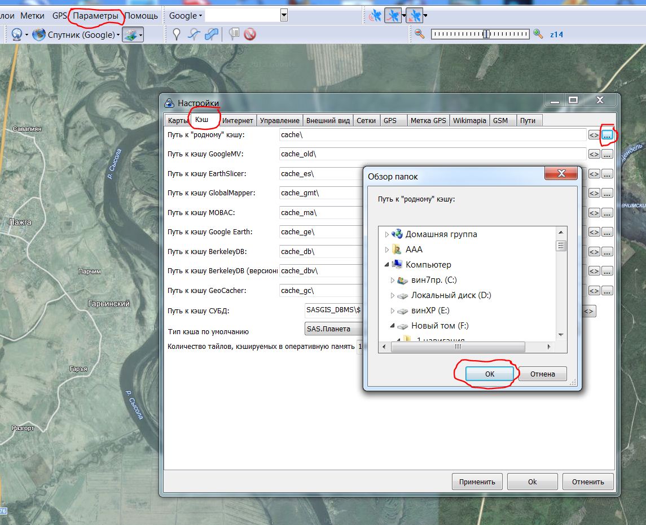Viewport: 646px width, 525px height.
Task: Open the placemark manager list icon
Action: [234, 35]
